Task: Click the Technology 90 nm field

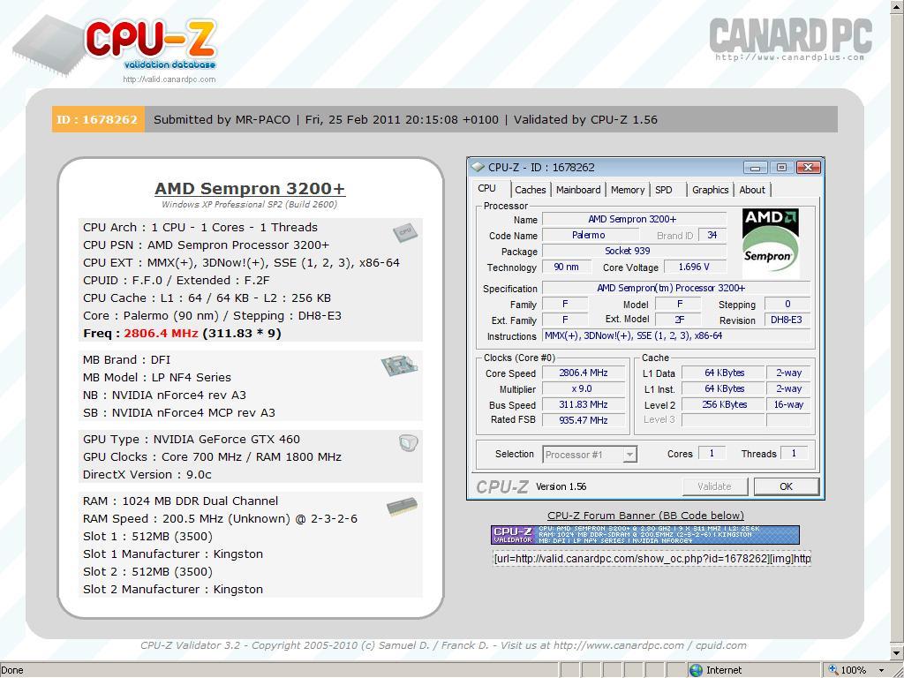Action: pos(567,267)
